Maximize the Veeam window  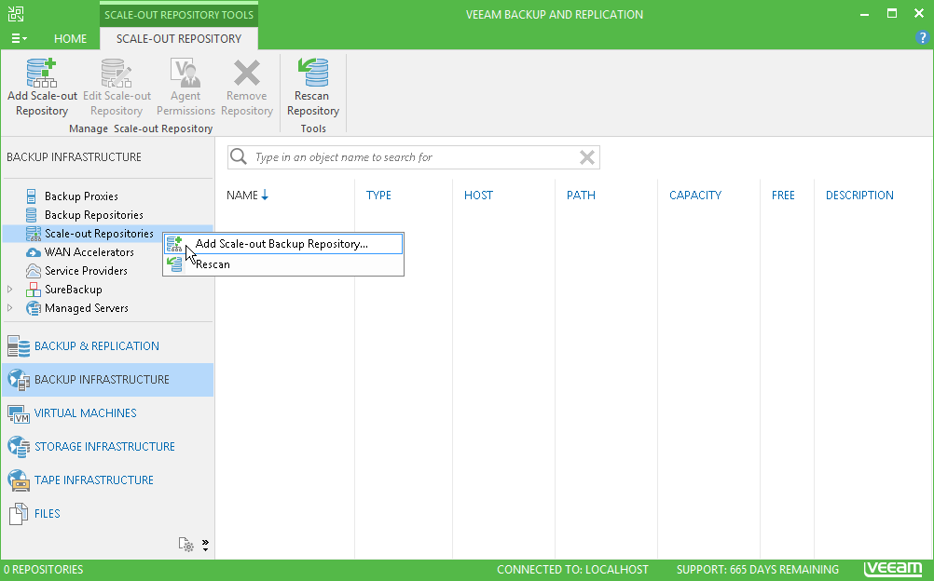(892, 13)
